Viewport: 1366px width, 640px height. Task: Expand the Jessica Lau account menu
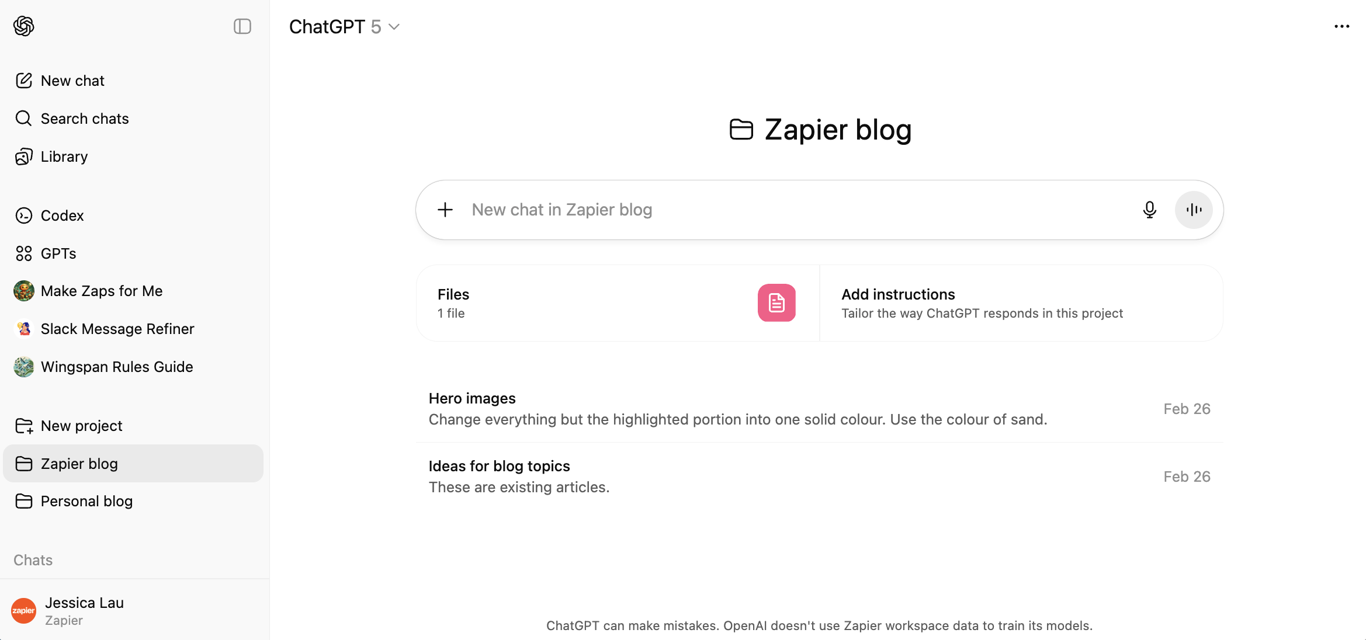[x=133, y=611]
